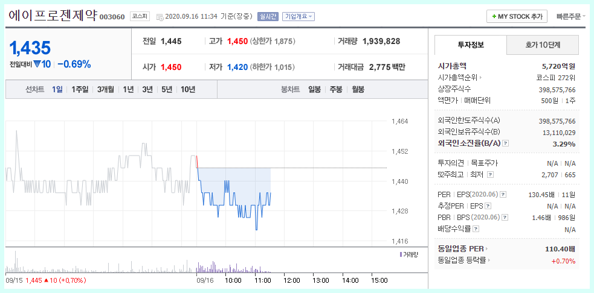Click the 에이프로젠제약 stock name heading
Image resolution: width=594 pixels, height=293 pixels.
53,16
